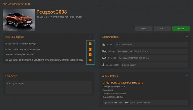Collapse the Comments section chevron

[x=90, y=76]
